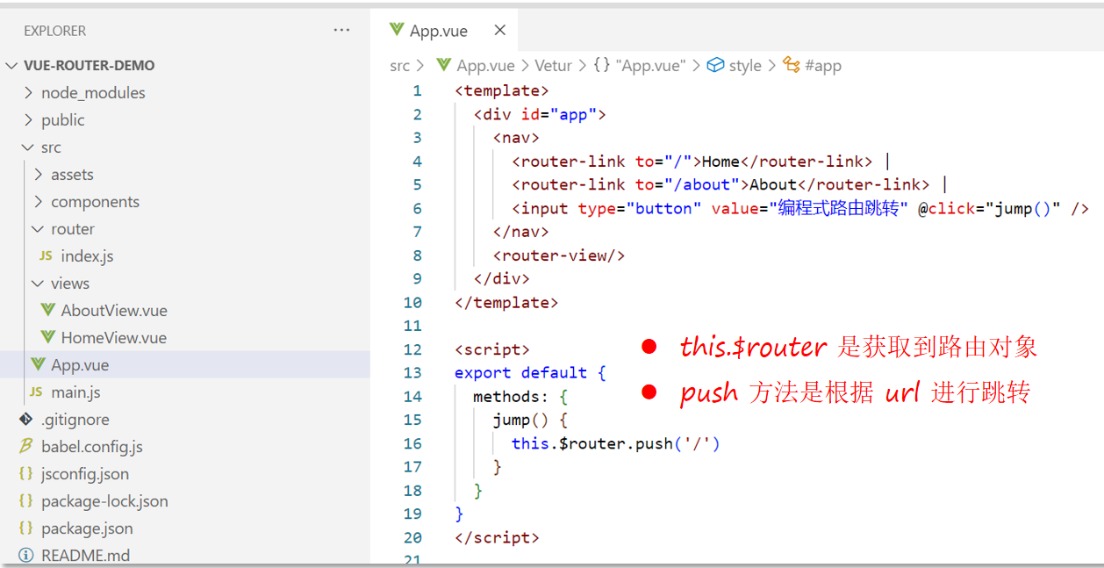Click the quoted "App.vue" breadcrumb segment
This screenshot has width=1104, height=568.
tap(650, 66)
